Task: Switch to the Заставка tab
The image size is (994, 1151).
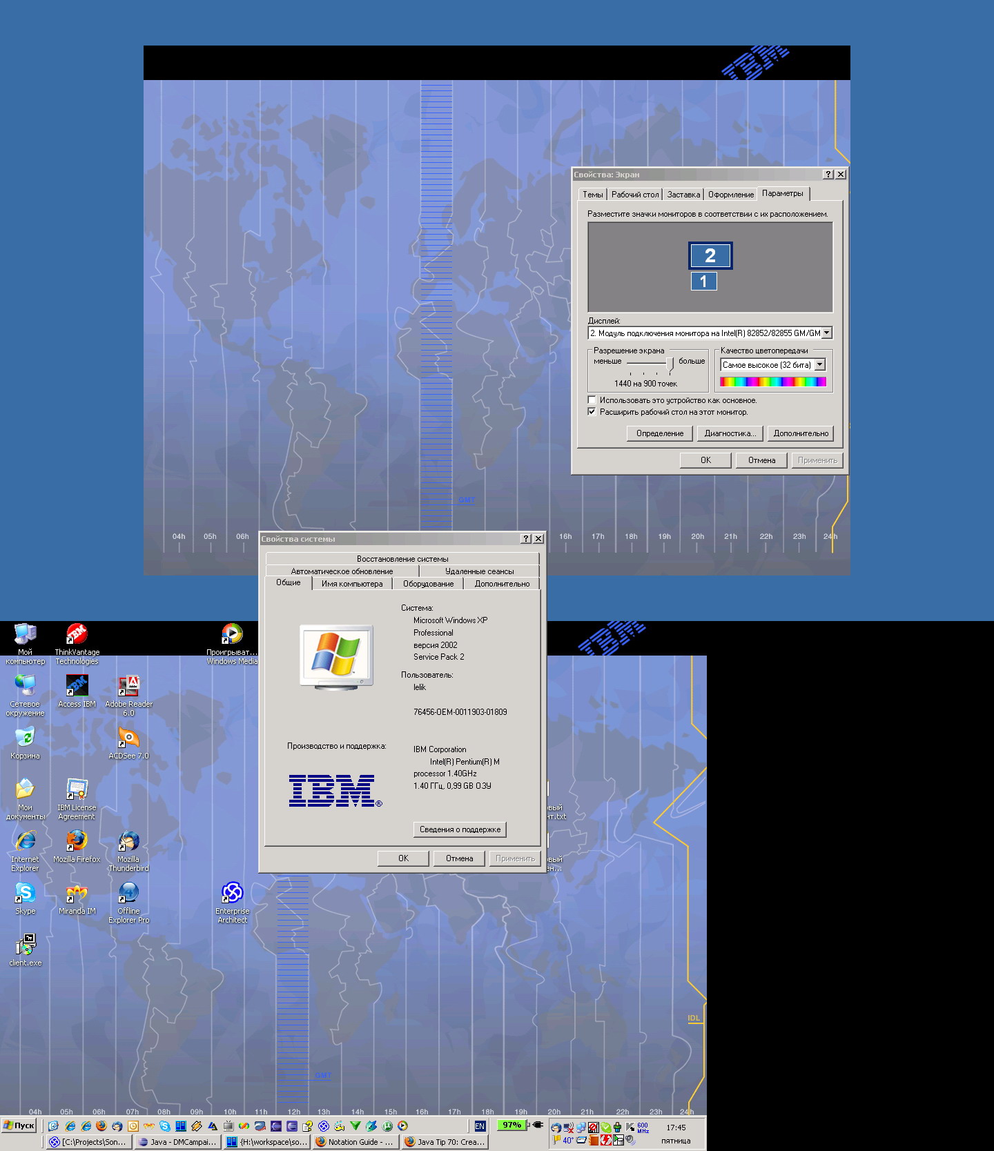Action: pyautogui.click(x=683, y=195)
